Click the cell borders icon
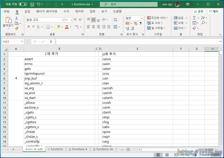This screenshot has width=224, height=158. (x=48, y=27)
